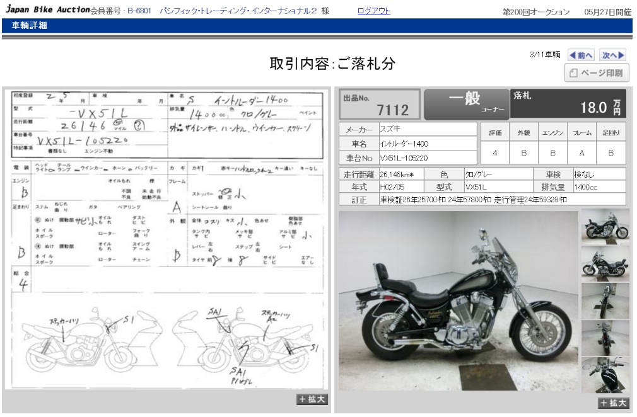Go to next vehicle with 次へ button

coord(612,55)
